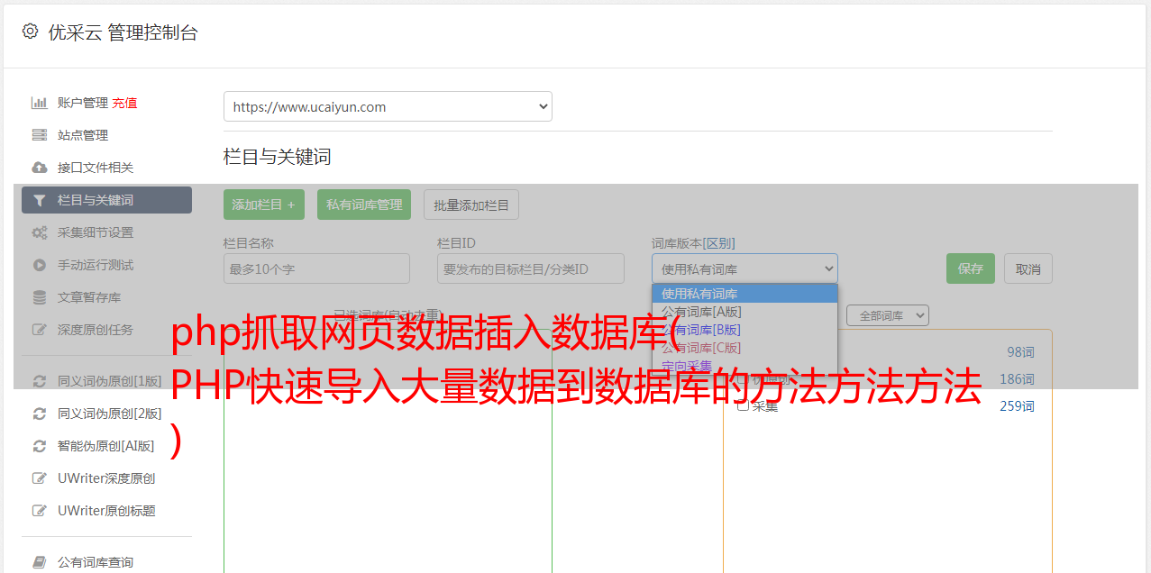Click the 添加栏目 + button
This screenshot has width=1151, height=573.
264,205
